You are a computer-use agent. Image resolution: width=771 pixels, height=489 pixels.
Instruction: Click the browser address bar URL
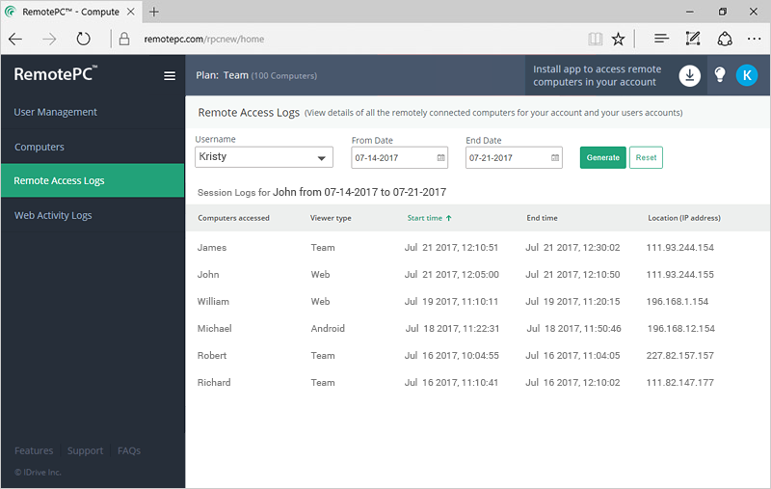coord(204,39)
